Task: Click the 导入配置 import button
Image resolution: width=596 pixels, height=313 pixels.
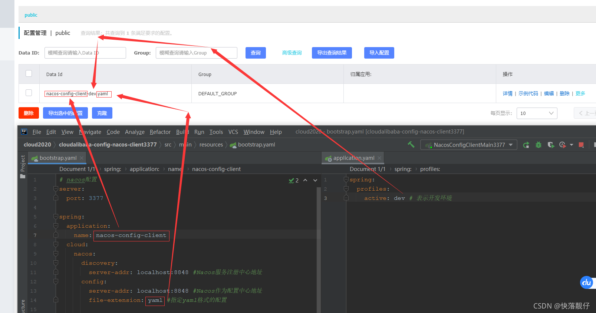Action: 379,53
